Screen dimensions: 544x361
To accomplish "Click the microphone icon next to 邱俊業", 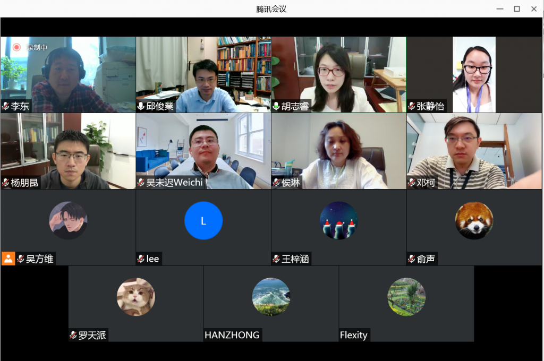I will click(141, 106).
